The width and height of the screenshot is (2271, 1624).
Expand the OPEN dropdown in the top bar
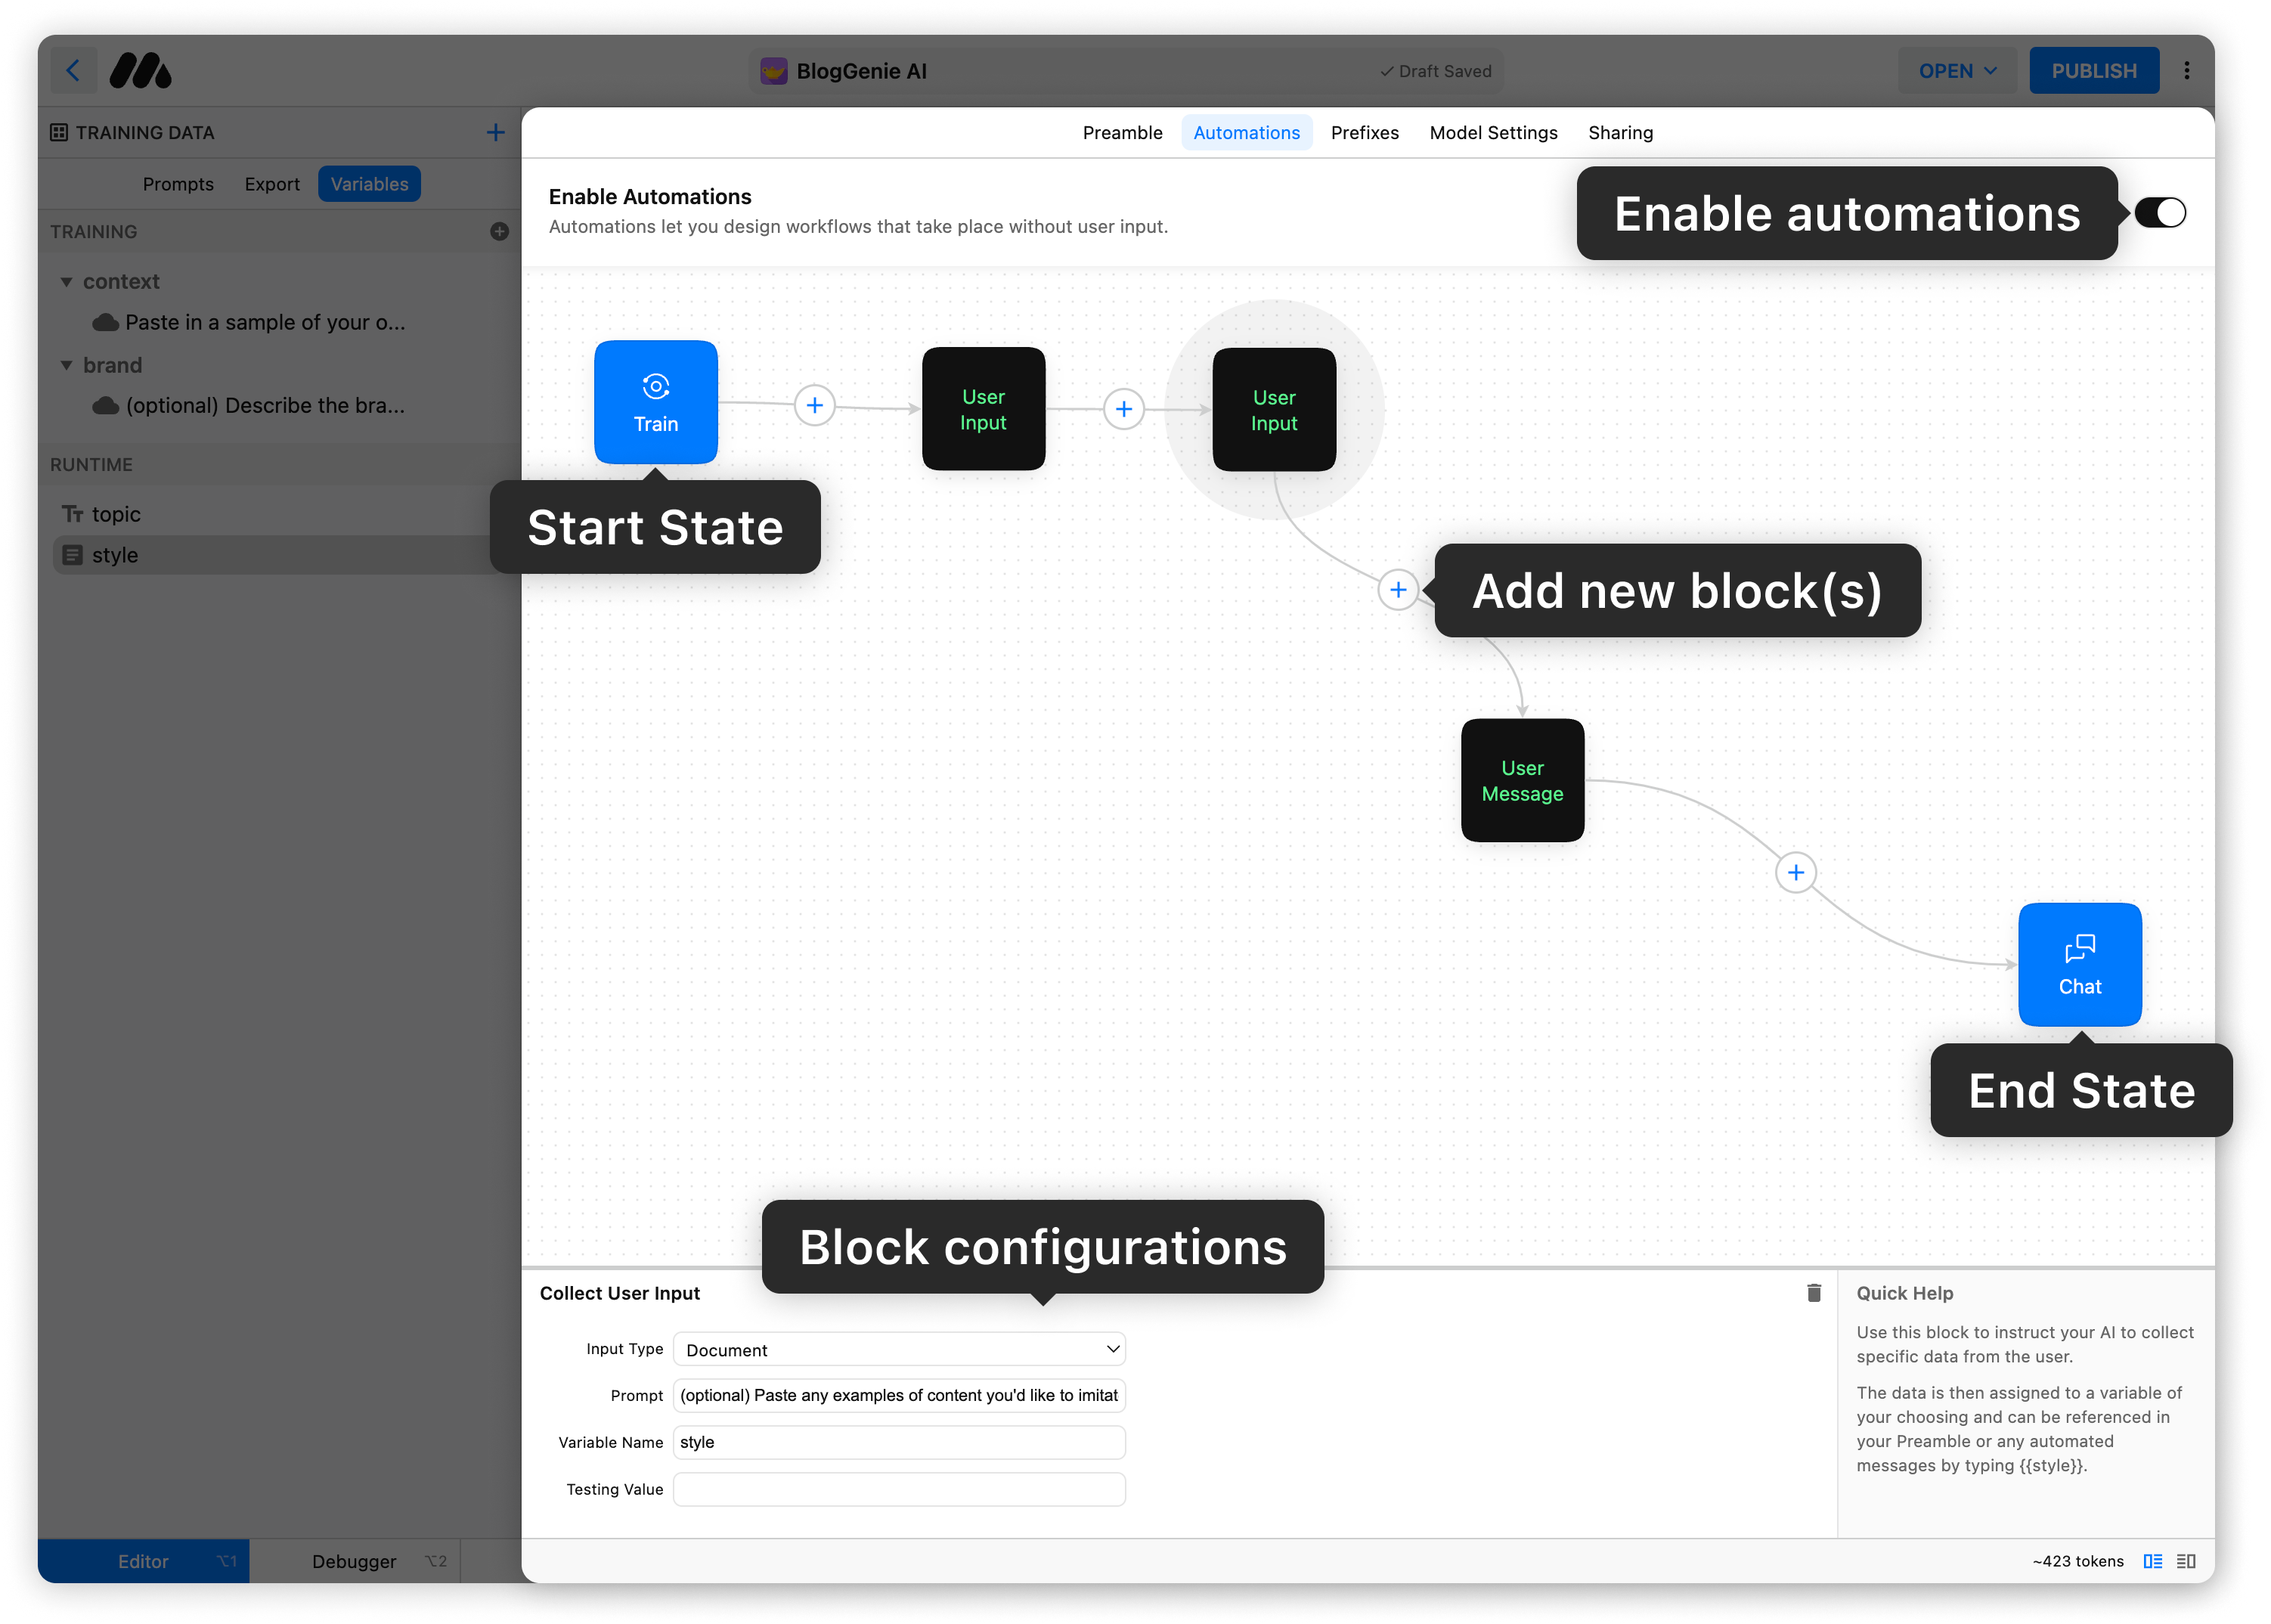pos(1955,70)
